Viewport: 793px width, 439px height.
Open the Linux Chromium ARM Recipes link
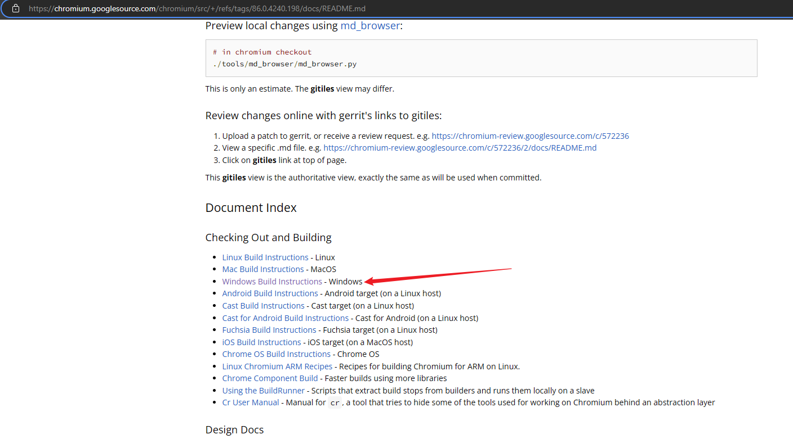point(277,366)
